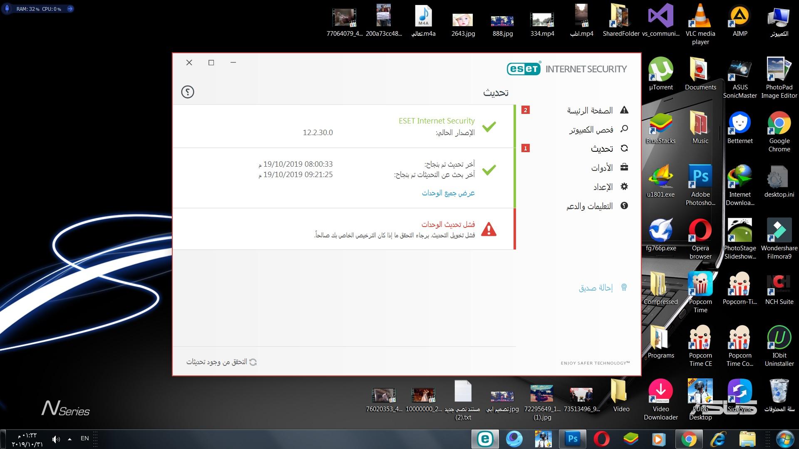
Task: Click the red warning triangle for failed update
Action: click(x=489, y=229)
